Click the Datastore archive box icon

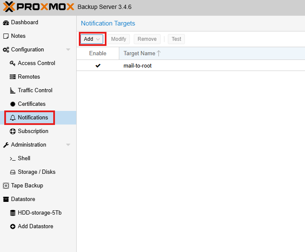click(6, 199)
